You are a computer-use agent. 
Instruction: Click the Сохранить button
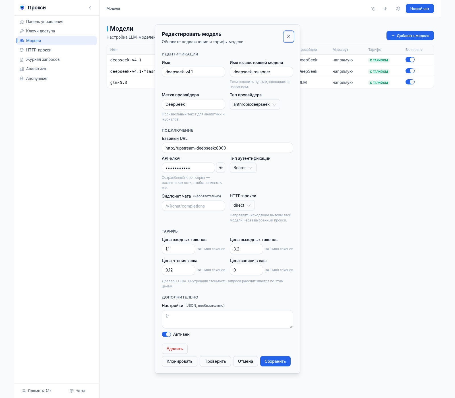click(275, 361)
